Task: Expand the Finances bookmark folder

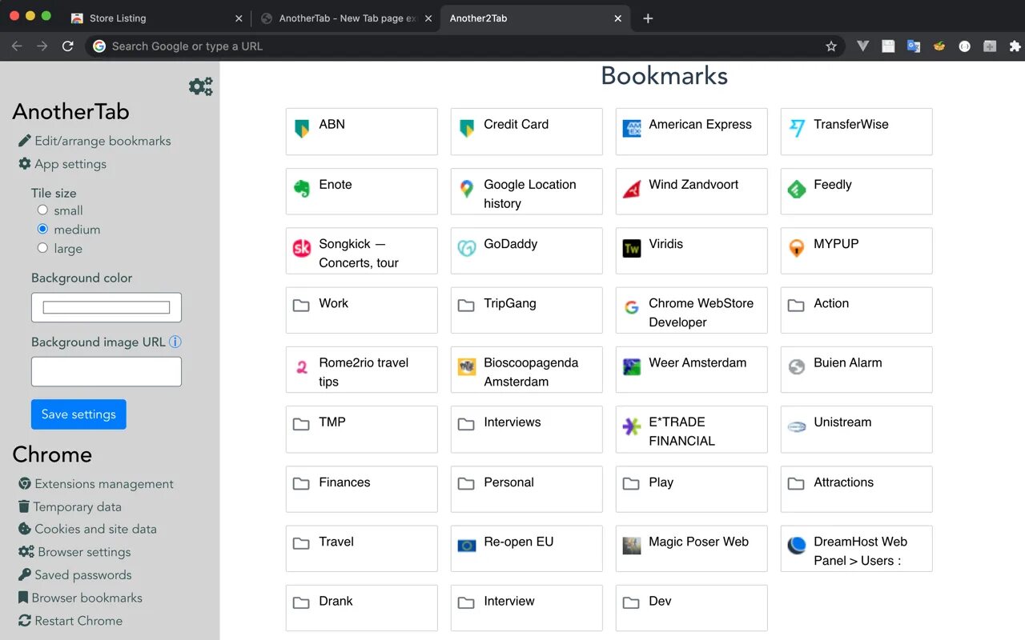Action: tap(362, 490)
